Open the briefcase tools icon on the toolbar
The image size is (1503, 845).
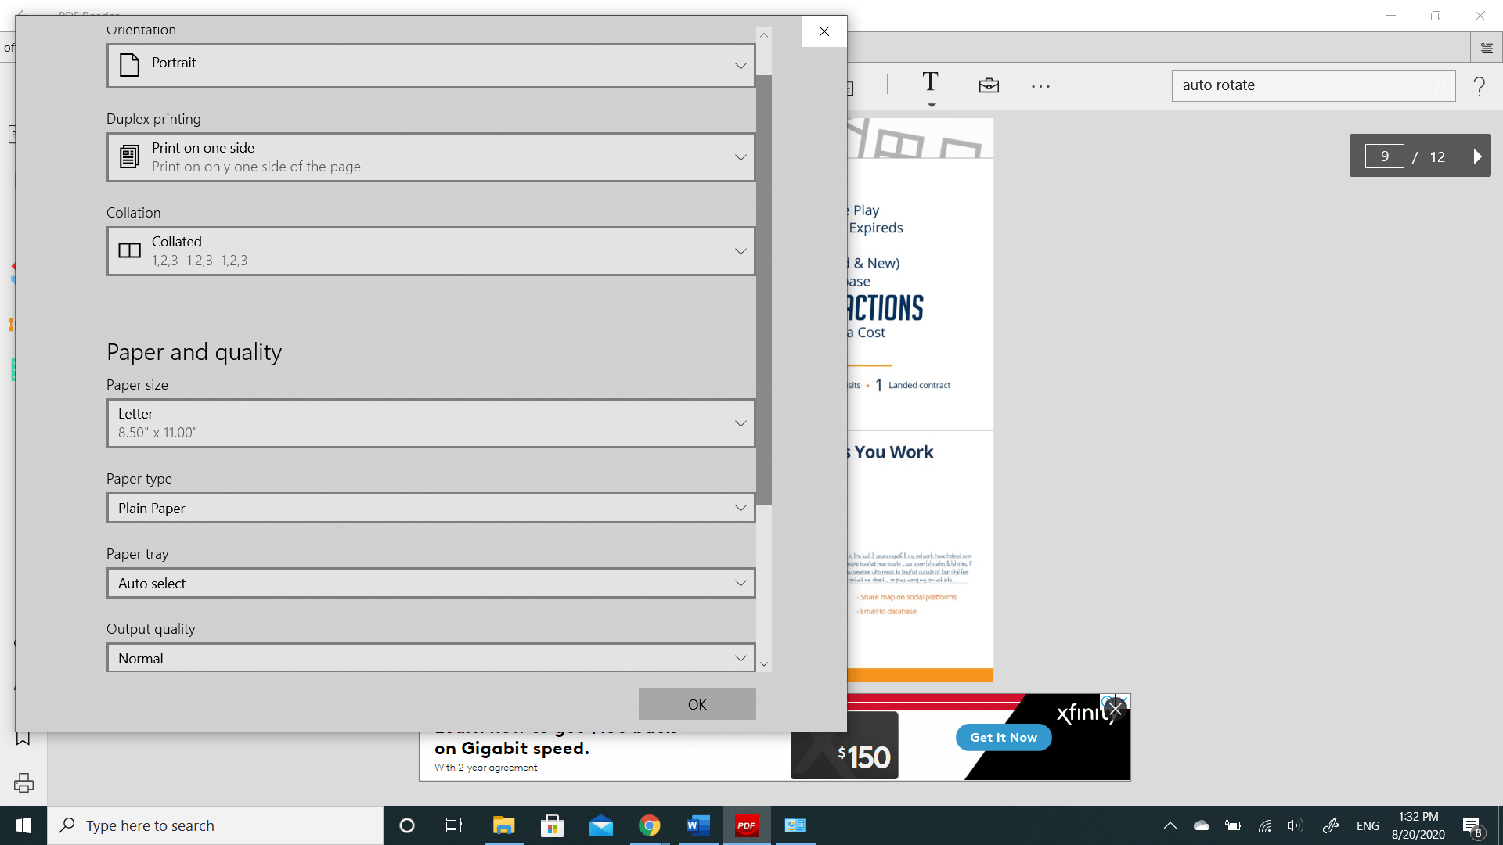(x=989, y=85)
